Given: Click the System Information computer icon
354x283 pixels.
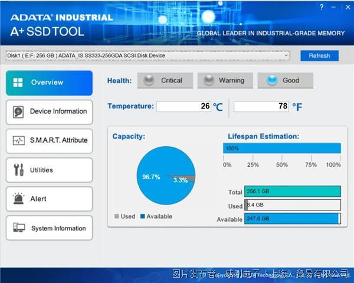Looking at the screenshot, I should point(19,228).
